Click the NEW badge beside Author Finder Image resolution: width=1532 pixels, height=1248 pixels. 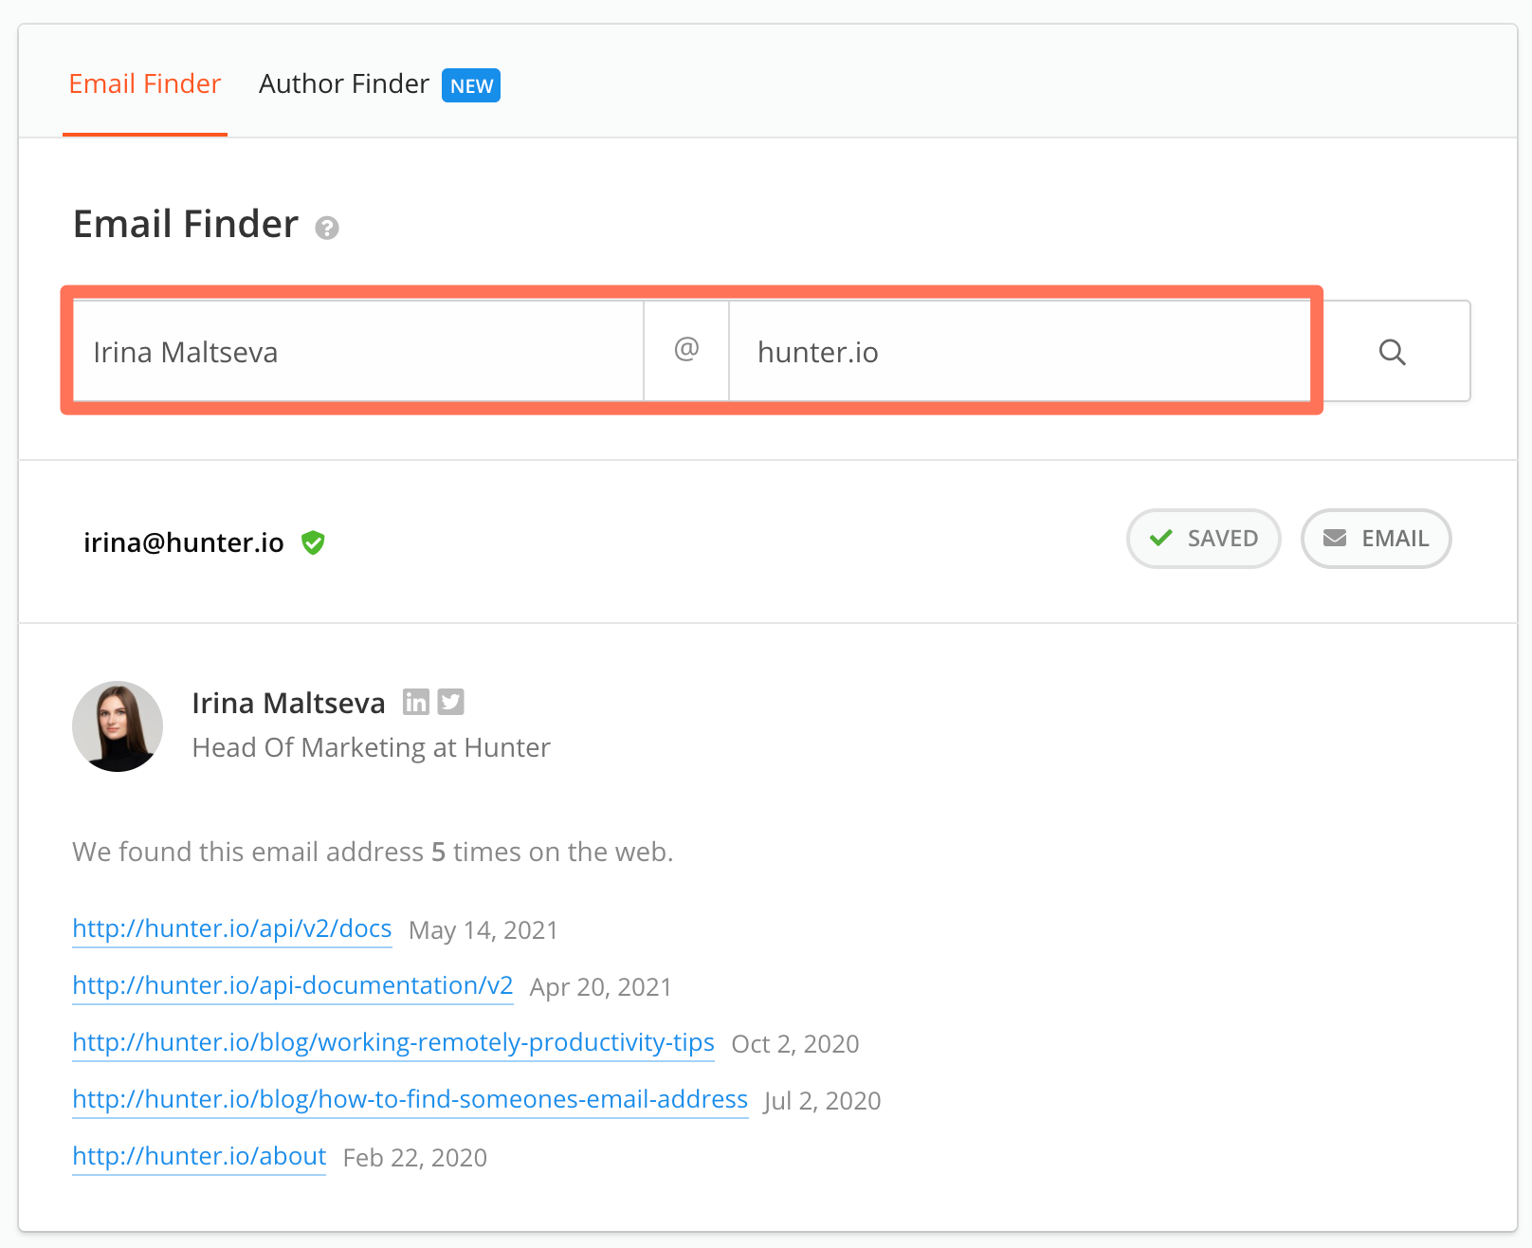tap(471, 85)
